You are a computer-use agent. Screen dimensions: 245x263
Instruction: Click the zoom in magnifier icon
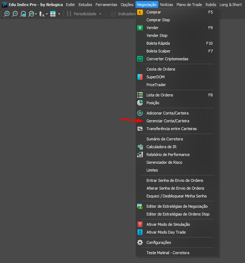click(7, 14)
